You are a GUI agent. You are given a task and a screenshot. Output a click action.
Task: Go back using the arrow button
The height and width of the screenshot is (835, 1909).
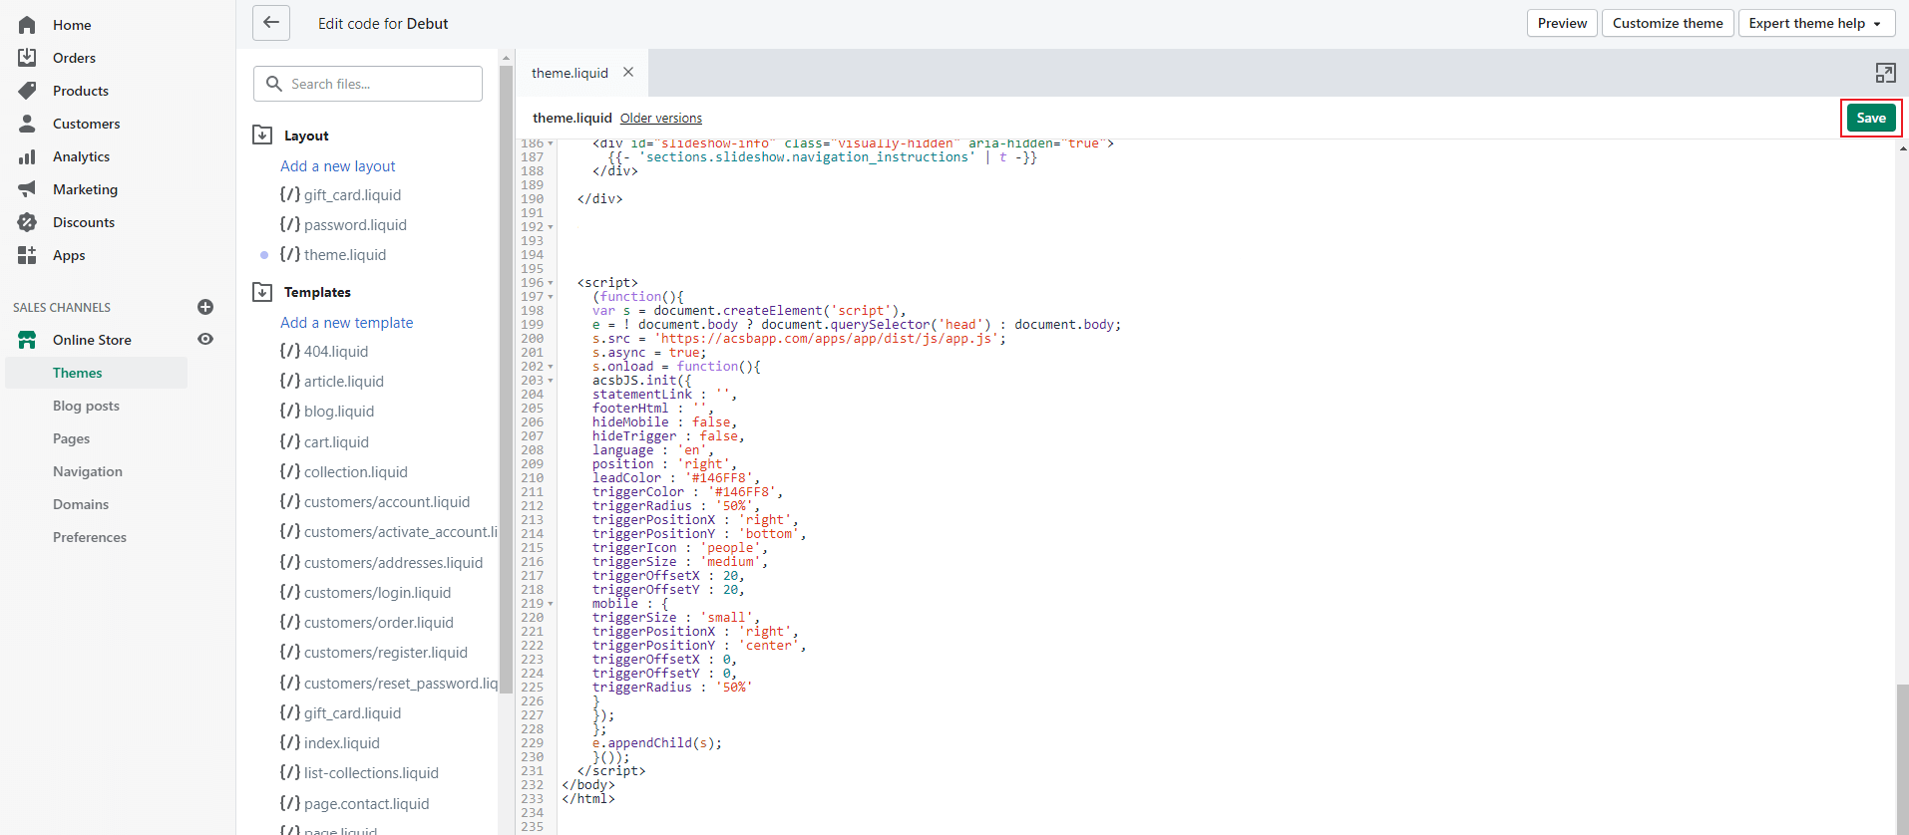(x=271, y=23)
